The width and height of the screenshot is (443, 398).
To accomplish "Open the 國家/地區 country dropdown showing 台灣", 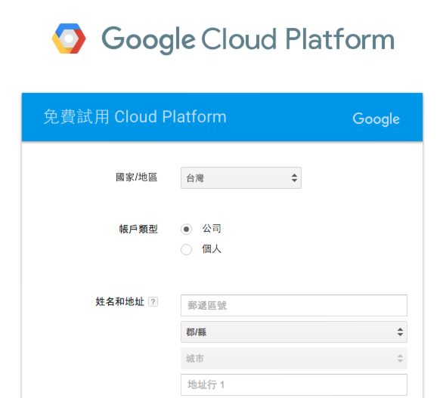I will [241, 177].
